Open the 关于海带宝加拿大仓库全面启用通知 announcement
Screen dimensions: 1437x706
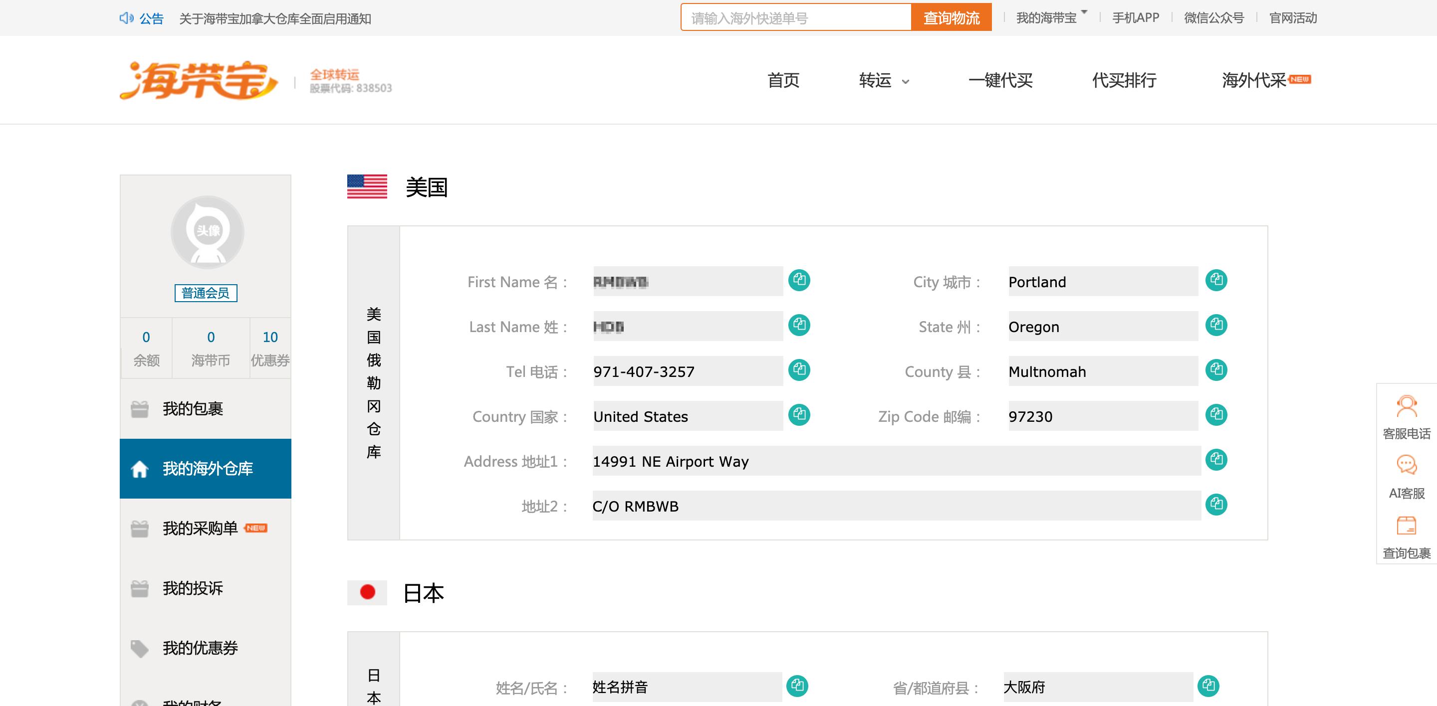click(x=275, y=19)
